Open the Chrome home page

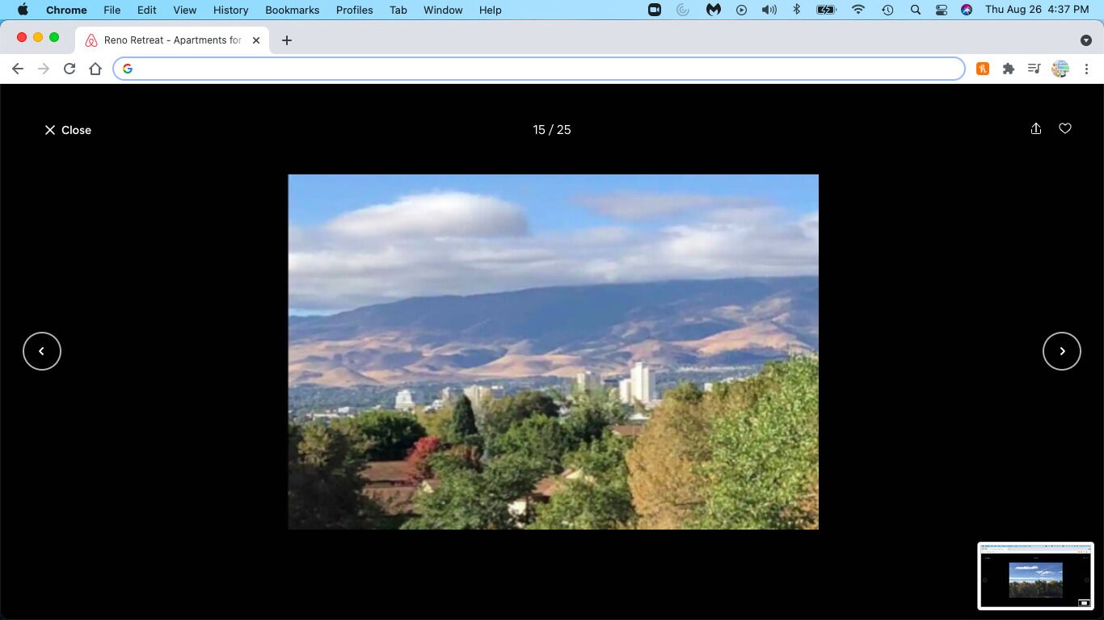pos(95,69)
